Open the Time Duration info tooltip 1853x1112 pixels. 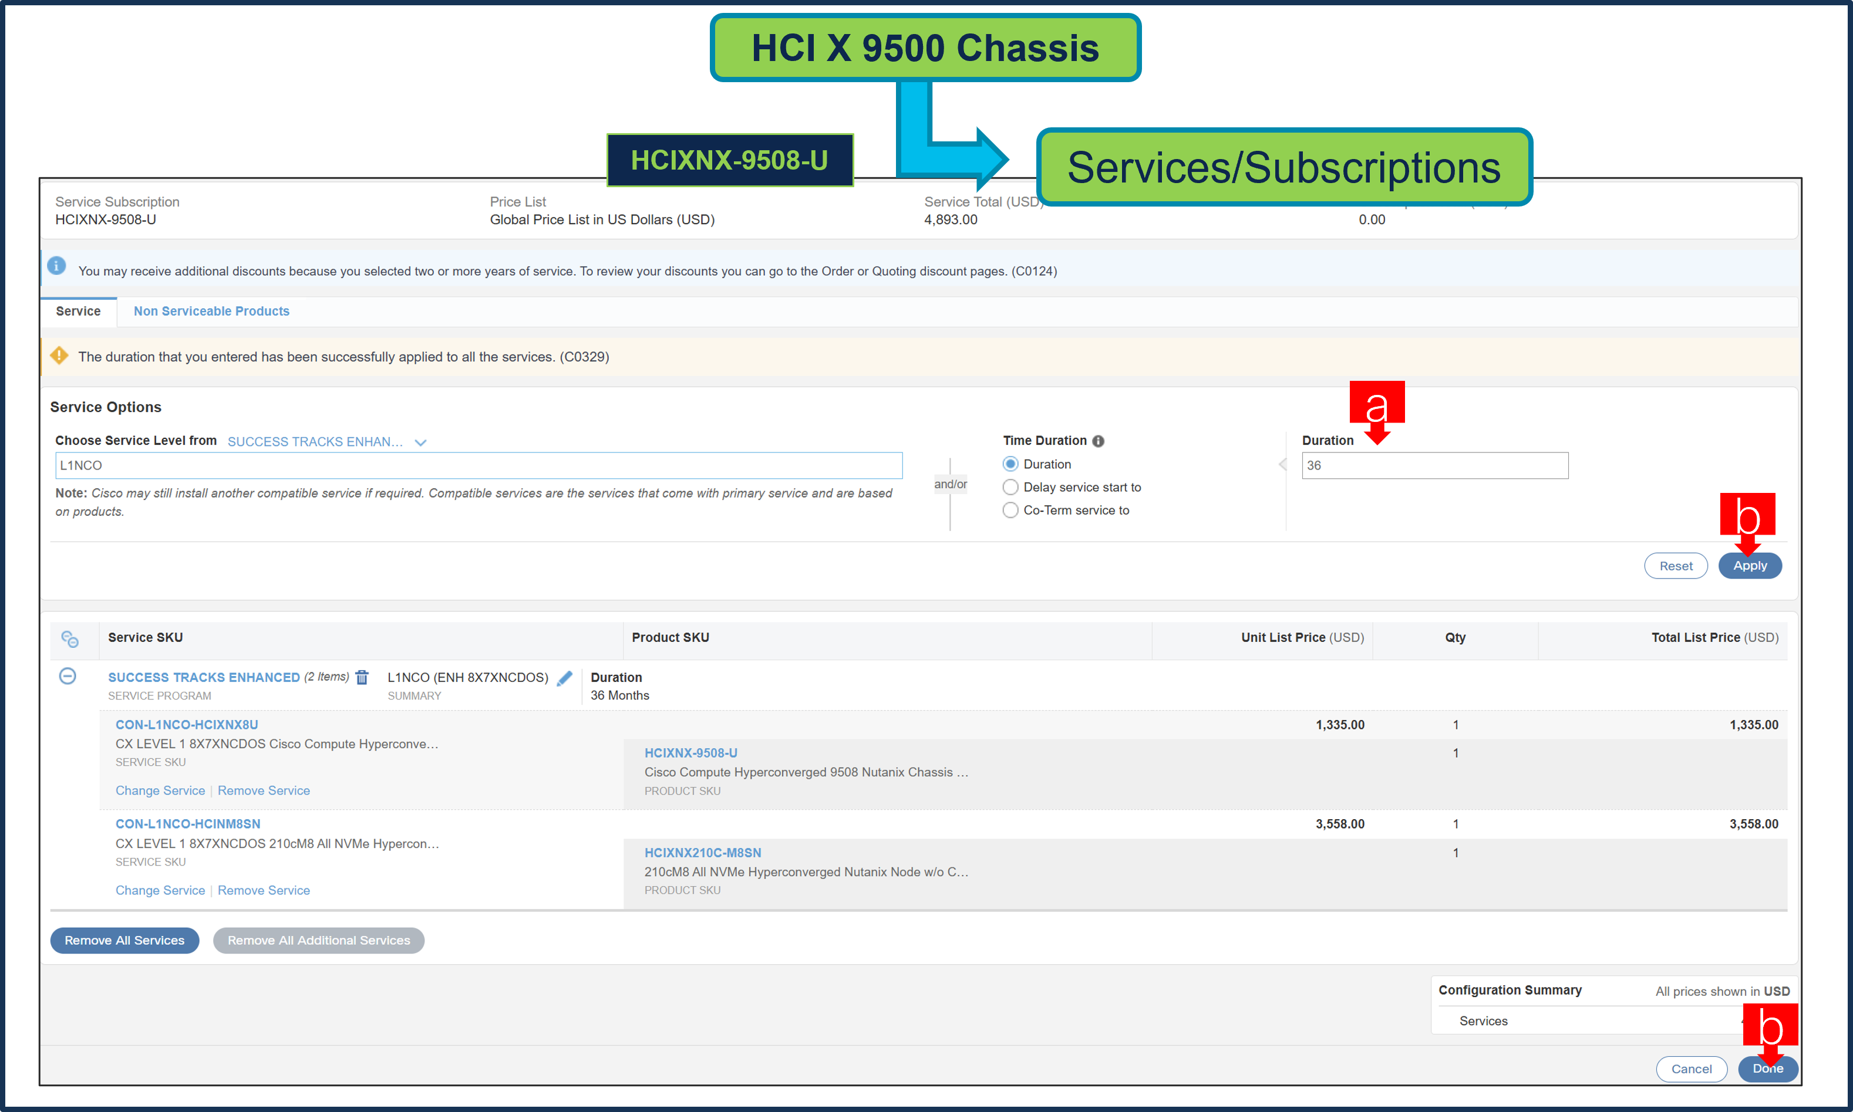point(1099,441)
